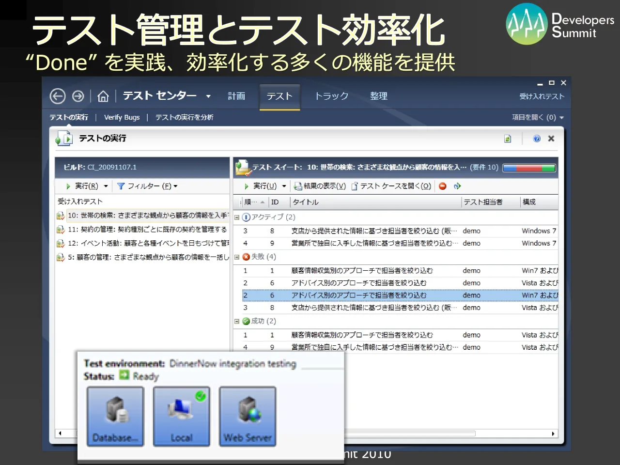This screenshot has height=465, width=620.
Task: Open the 実行(U) dropdown arrow in suite toolbar
Action: 284,186
